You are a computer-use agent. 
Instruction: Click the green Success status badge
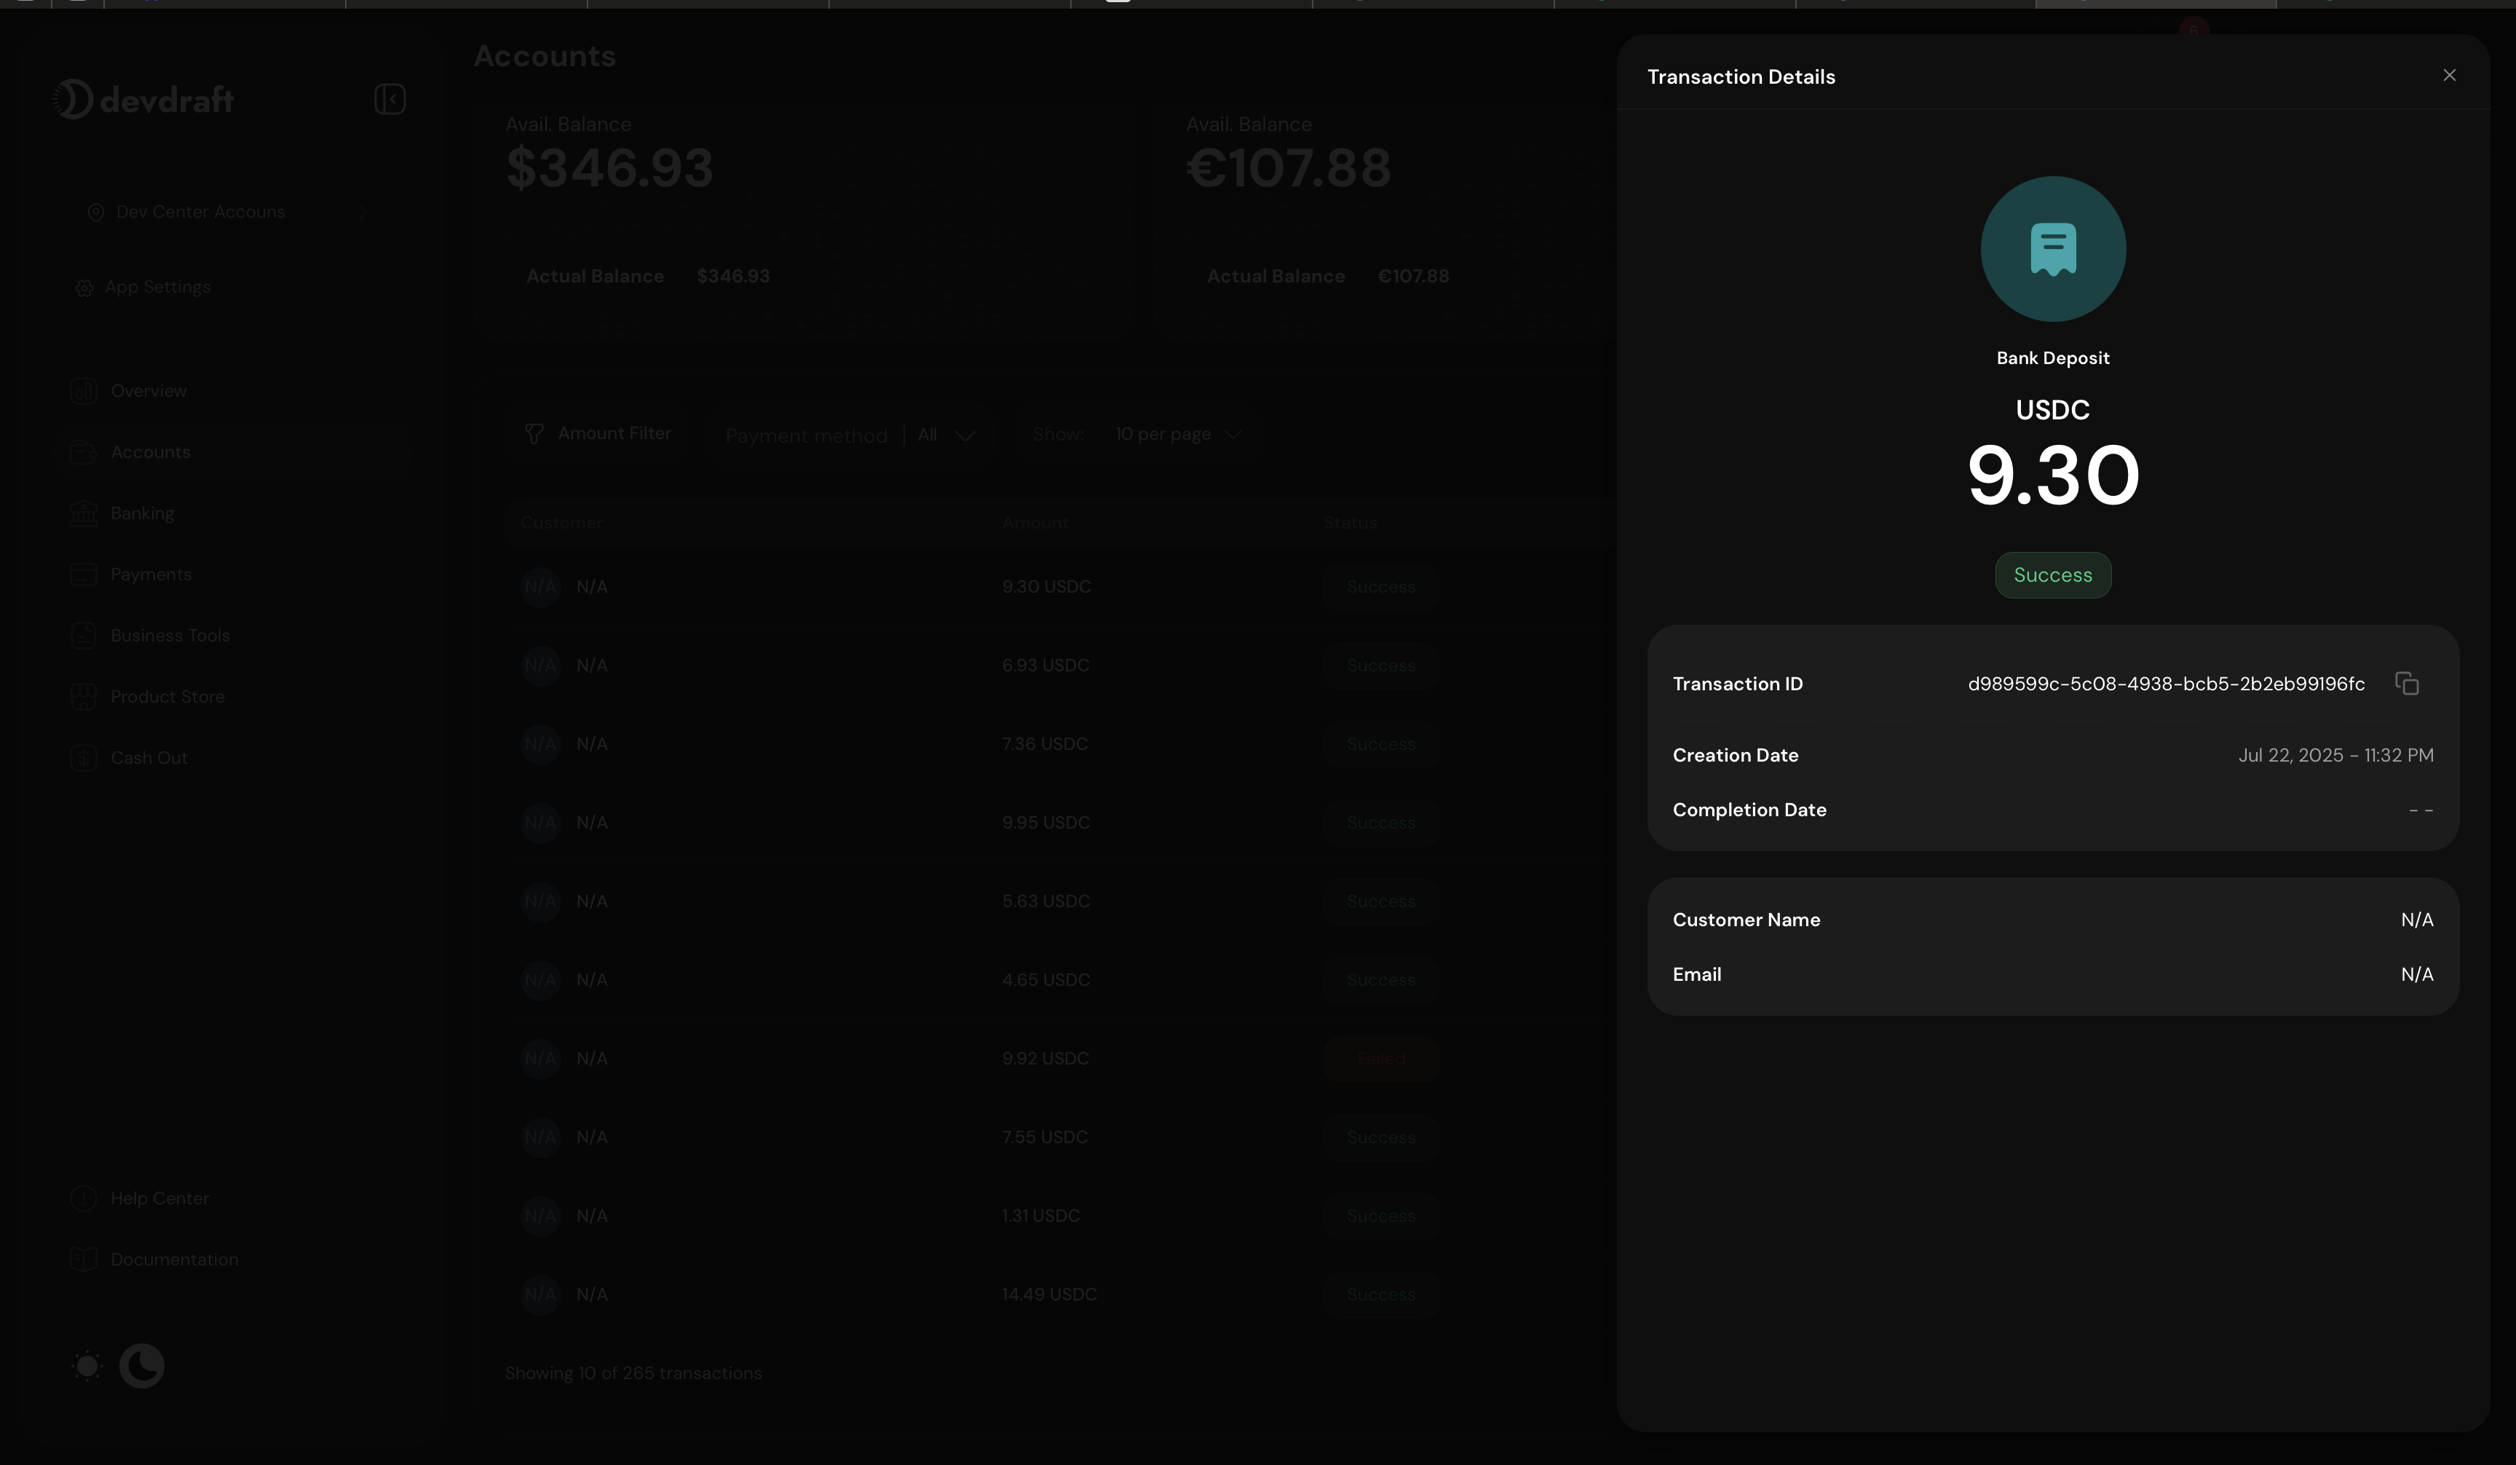[x=2053, y=575]
